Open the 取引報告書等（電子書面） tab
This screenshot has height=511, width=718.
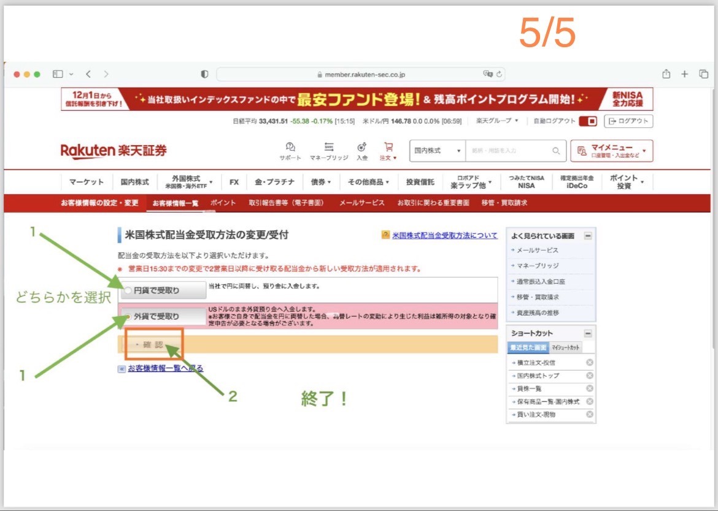tap(287, 203)
